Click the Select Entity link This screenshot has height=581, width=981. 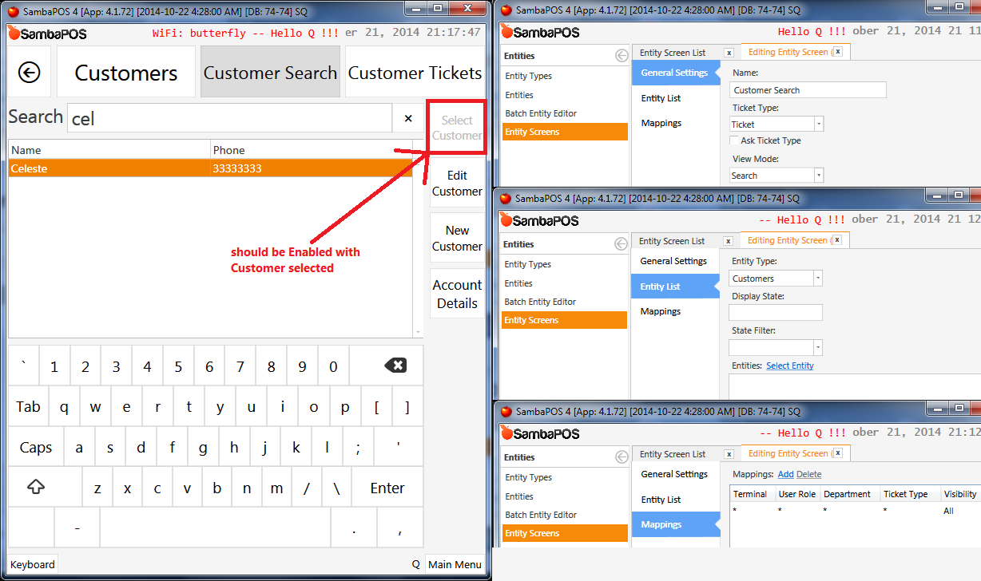(790, 366)
